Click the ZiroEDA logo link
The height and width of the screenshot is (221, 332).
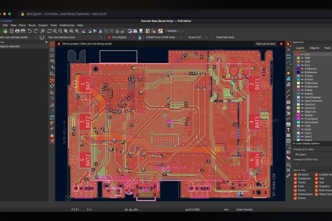click(7, 21)
